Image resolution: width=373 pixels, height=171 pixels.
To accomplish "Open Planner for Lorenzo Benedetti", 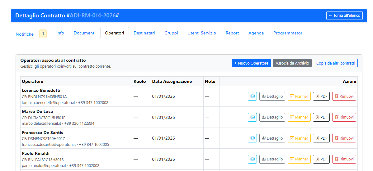I will tap(299, 96).
